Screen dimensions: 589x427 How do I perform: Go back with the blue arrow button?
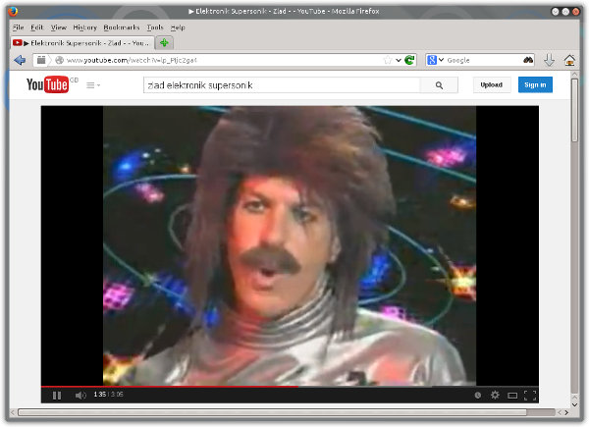[20, 60]
